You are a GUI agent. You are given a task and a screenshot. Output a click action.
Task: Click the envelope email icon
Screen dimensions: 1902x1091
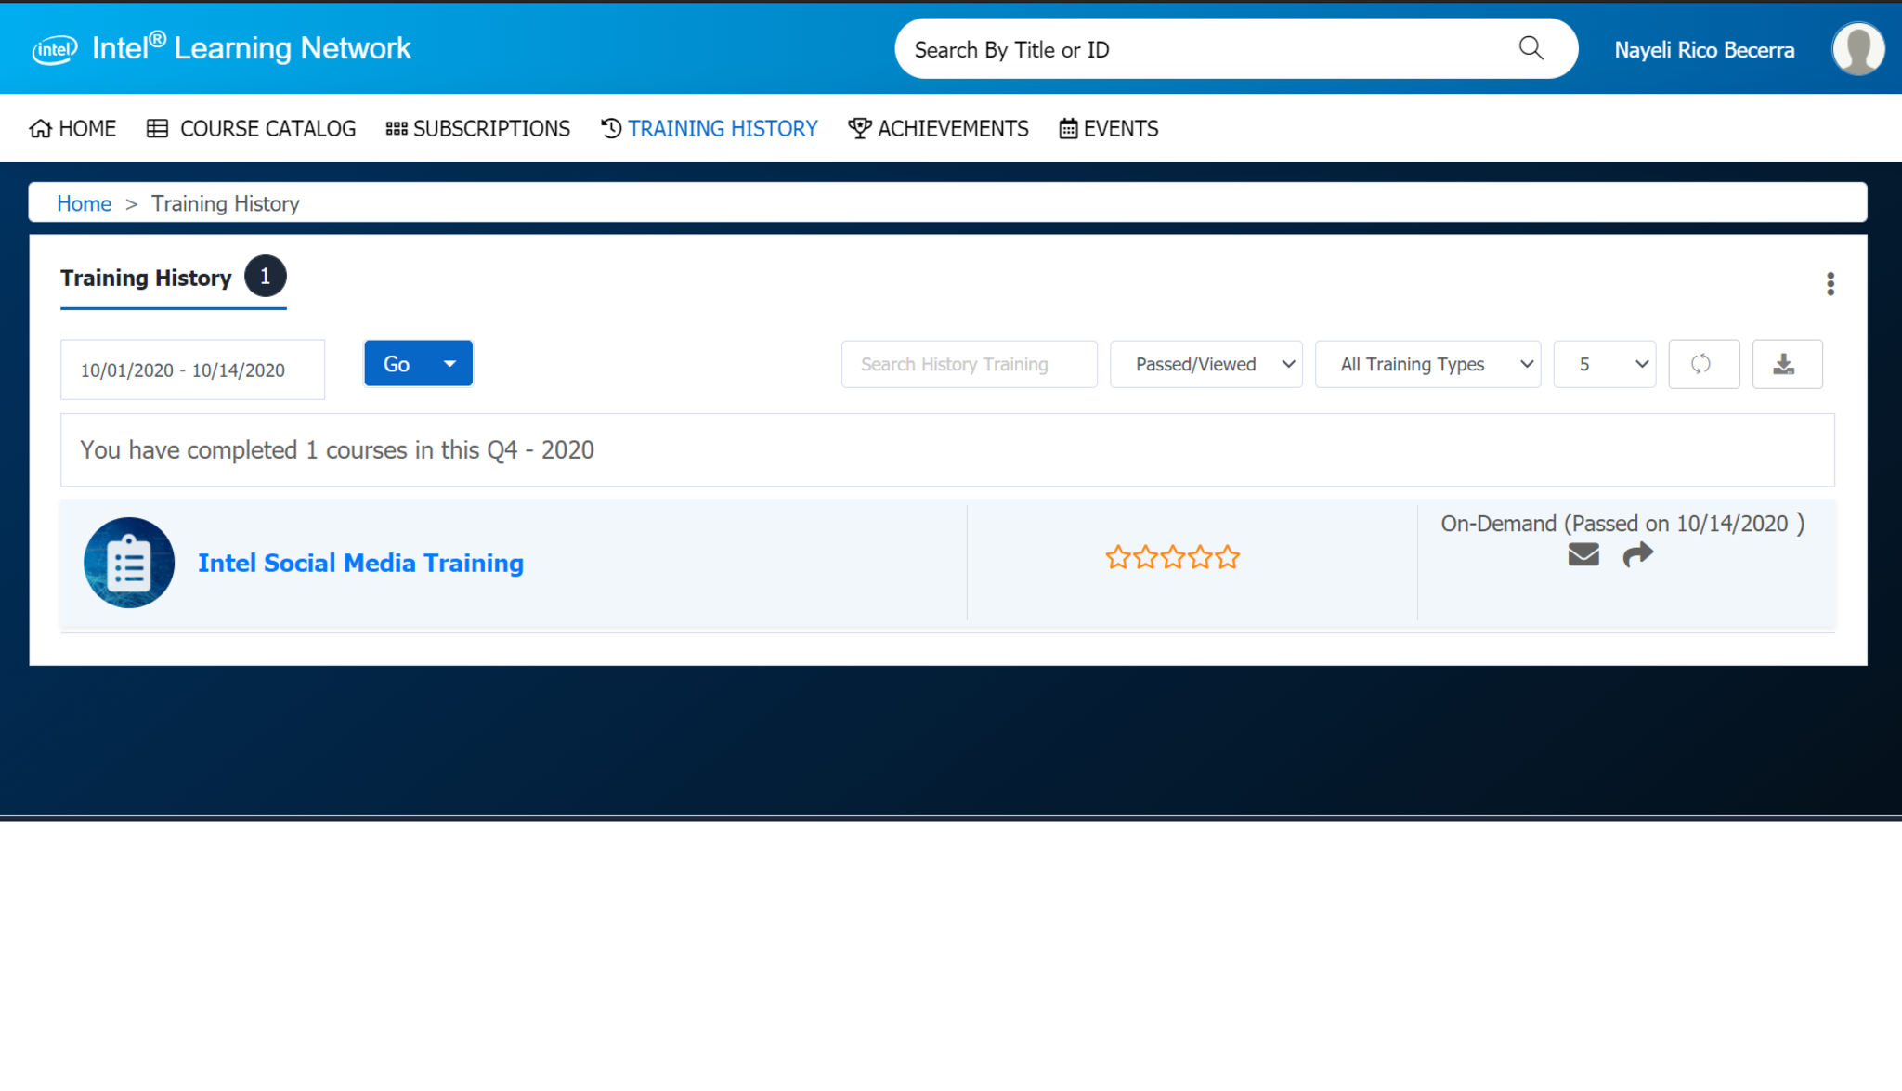point(1583,555)
